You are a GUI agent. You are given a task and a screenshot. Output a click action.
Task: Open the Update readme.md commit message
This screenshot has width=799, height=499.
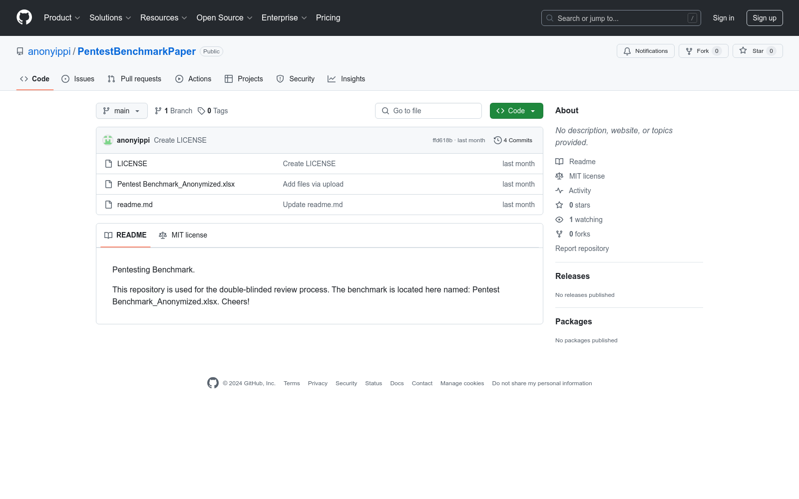[x=313, y=205]
